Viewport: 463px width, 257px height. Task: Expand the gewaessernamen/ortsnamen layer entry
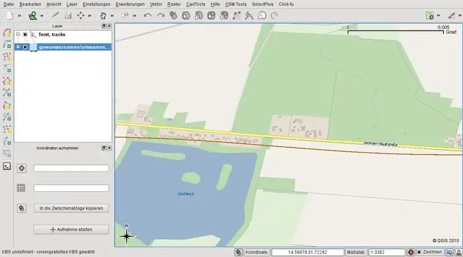(18, 47)
